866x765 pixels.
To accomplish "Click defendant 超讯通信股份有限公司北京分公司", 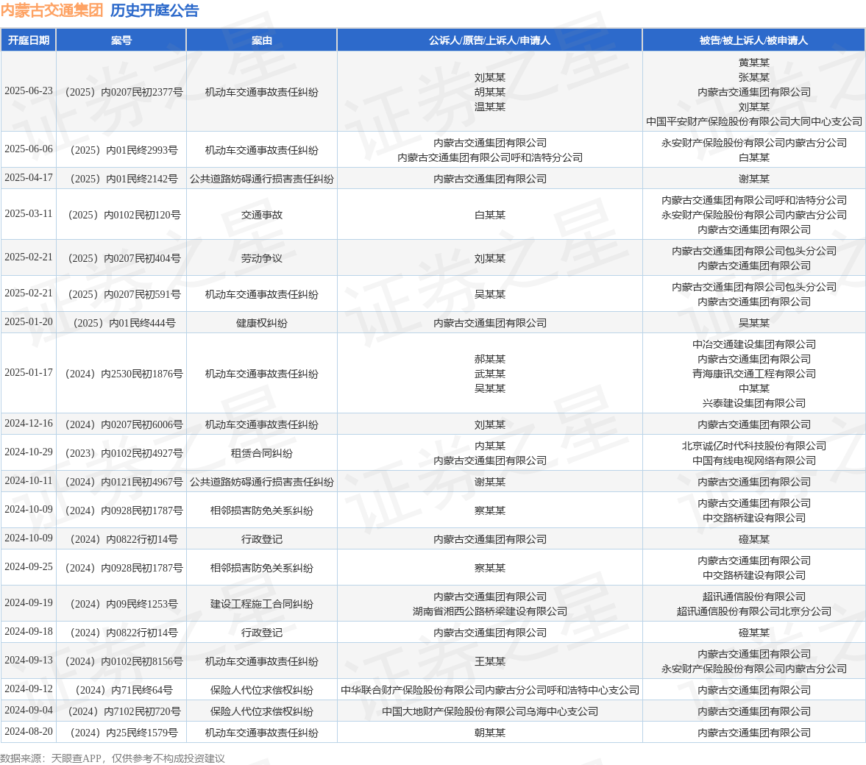I will 754,611.
